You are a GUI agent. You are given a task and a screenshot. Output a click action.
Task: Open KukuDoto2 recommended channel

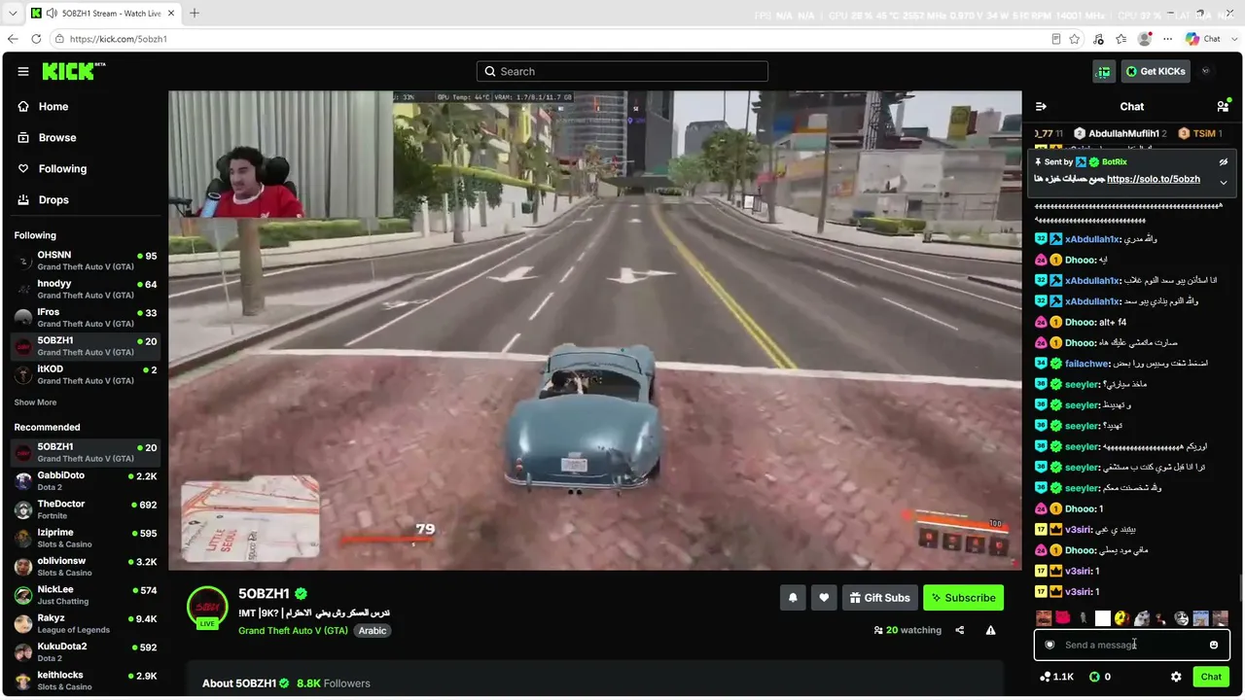tap(86, 652)
